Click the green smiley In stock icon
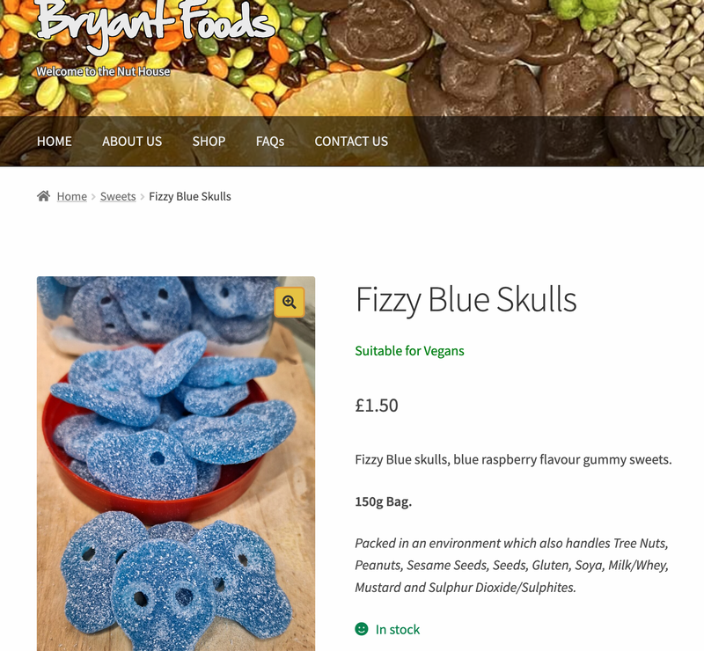Viewport: 704px width, 651px height. tap(362, 628)
